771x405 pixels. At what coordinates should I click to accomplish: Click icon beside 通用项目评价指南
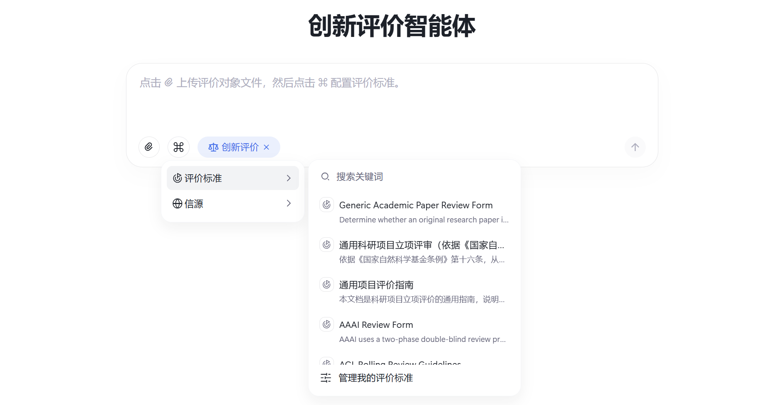327,284
